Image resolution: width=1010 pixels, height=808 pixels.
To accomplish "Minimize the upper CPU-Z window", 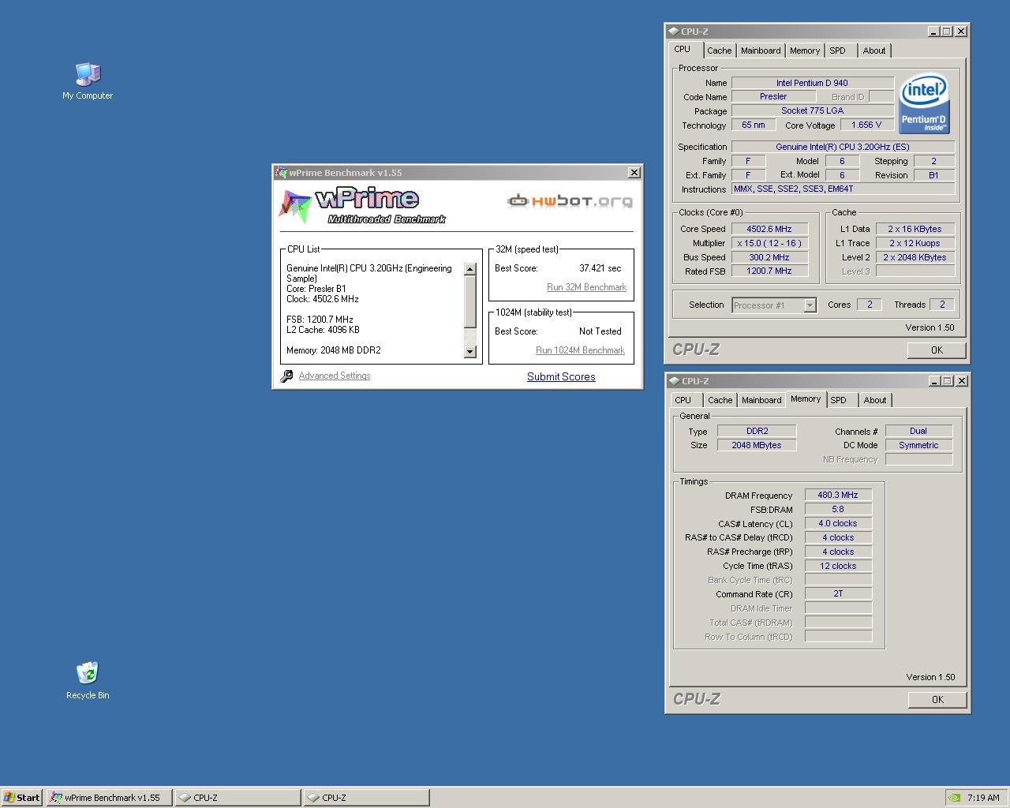I will 933,32.
